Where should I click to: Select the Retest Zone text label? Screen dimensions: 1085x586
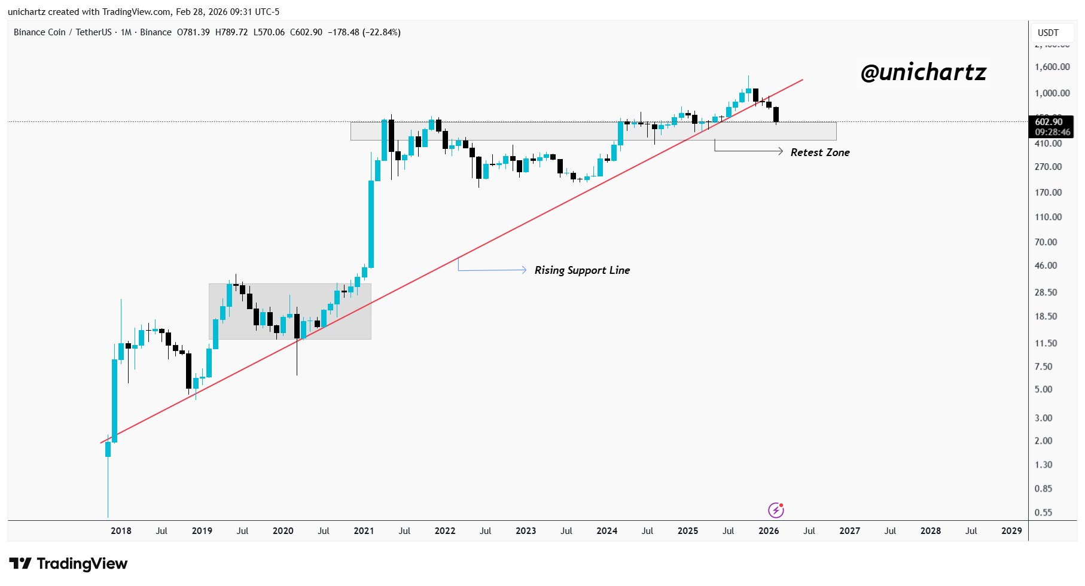[x=820, y=152]
